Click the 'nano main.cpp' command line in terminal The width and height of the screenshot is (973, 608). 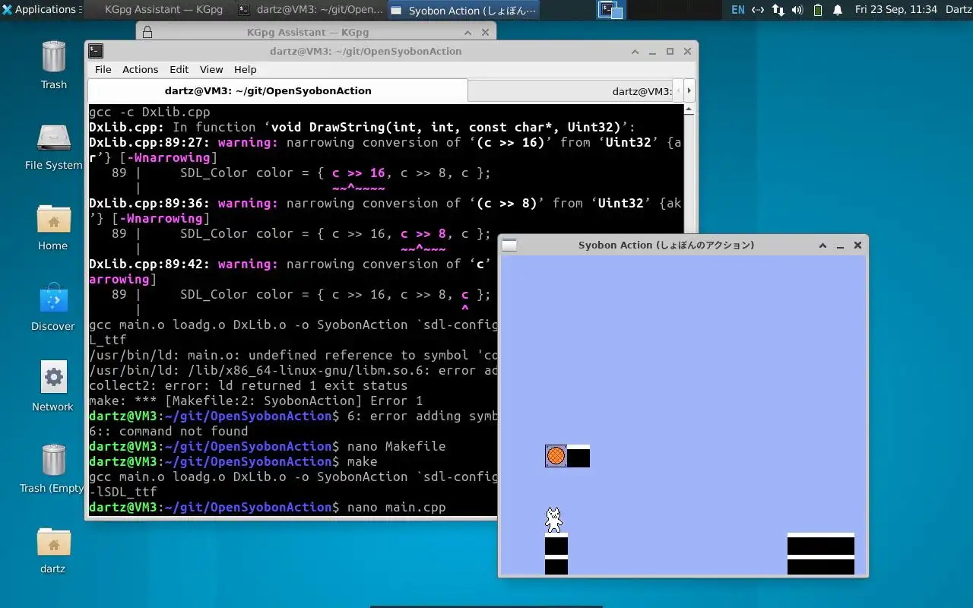(x=396, y=507)
